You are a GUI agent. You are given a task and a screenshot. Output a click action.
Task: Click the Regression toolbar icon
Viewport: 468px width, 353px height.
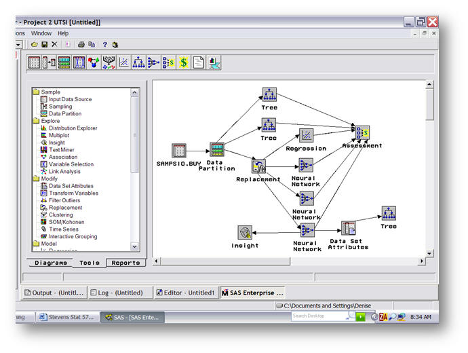pyautogui.click(x=123, y=62)
